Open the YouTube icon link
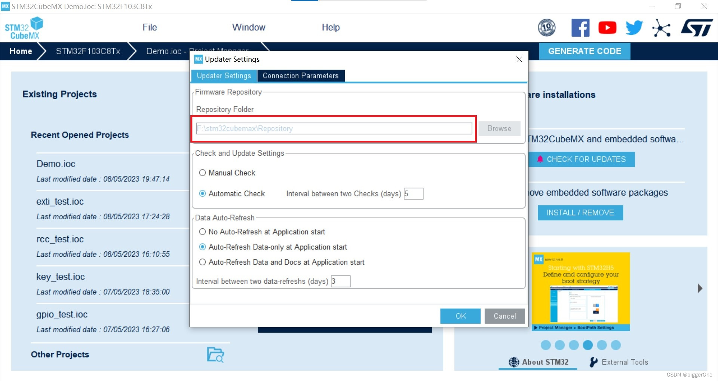The height and width of the screenshot is (381, 718). point(607,28)
